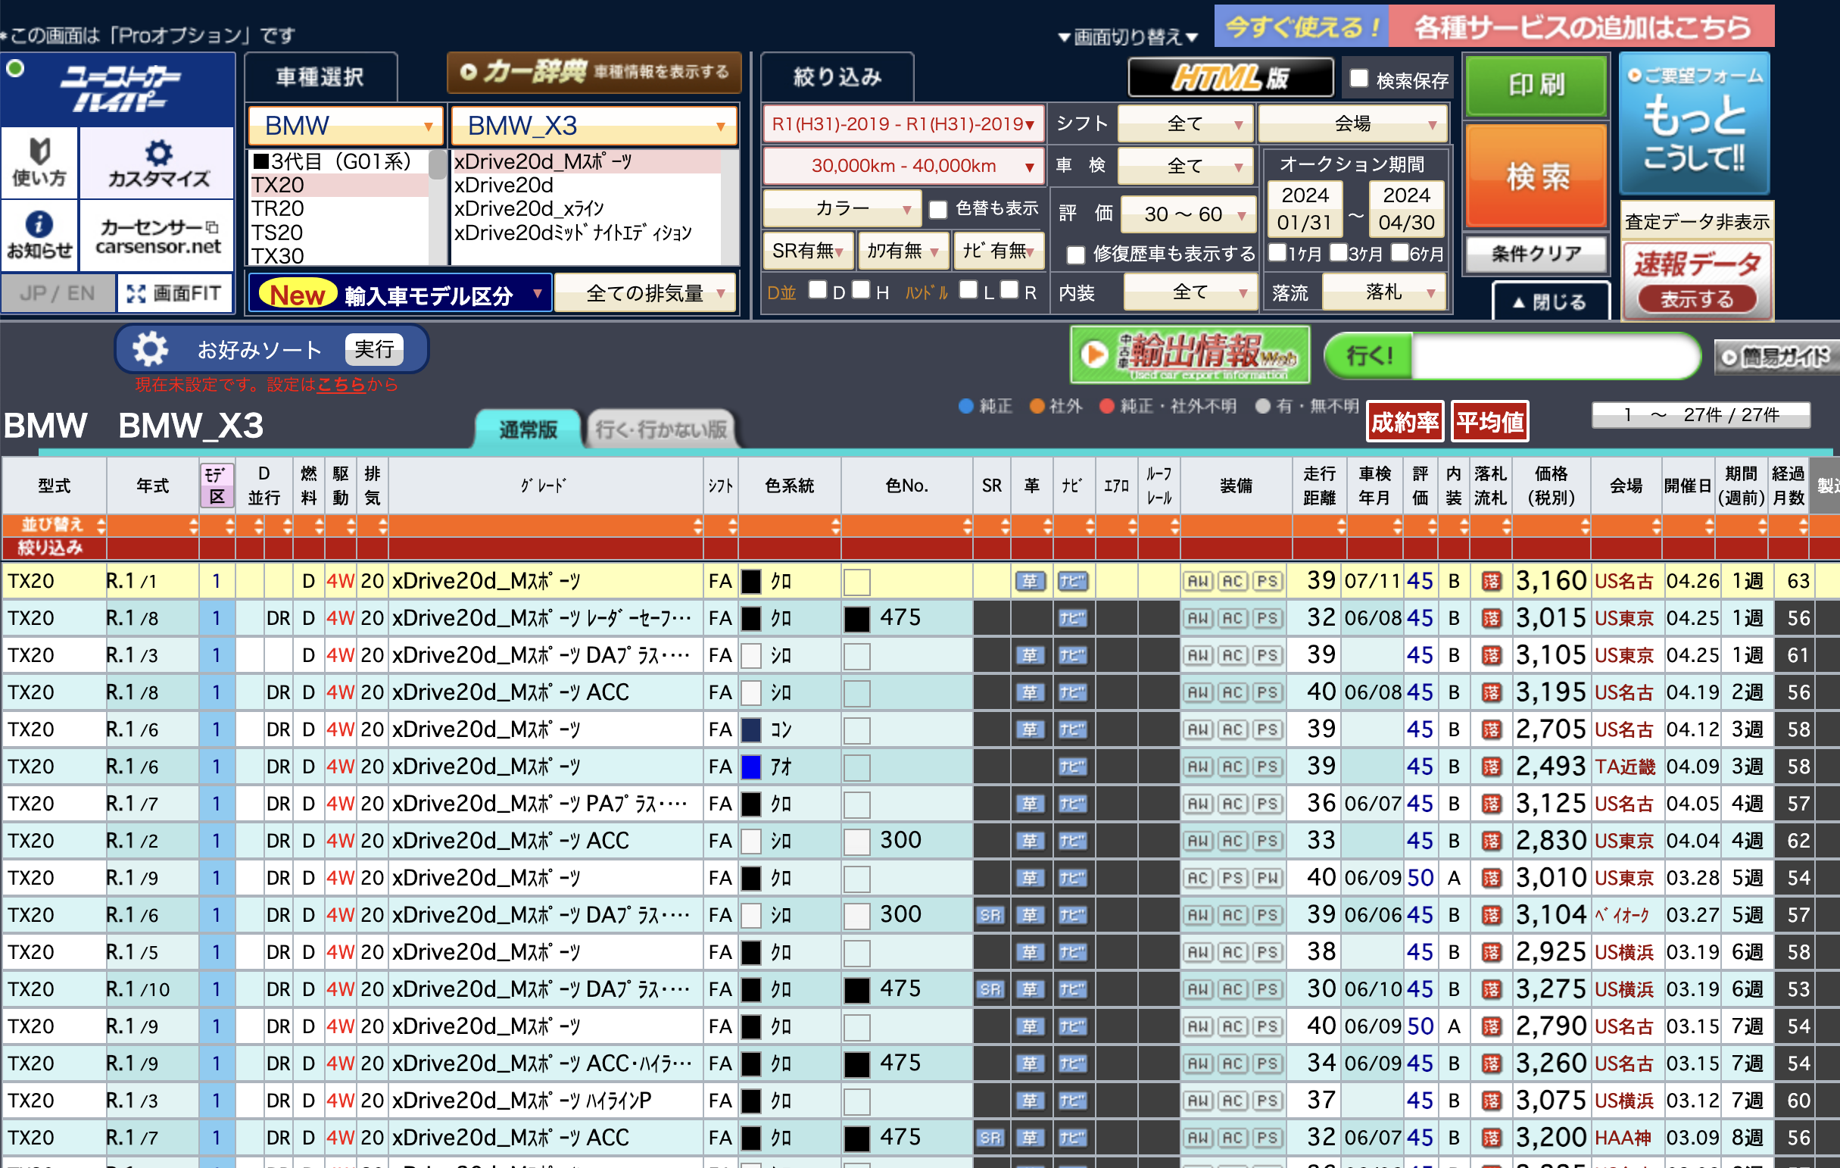Image resolution: width=1840 pixels, height=1168 pixels.
Task: Sort ascending/descending on 型式 column arrows
Action: [x=101, y=525]
